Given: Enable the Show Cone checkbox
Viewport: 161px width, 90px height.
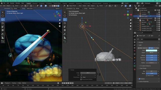Looking at the screenshot, I should point(147,75).
